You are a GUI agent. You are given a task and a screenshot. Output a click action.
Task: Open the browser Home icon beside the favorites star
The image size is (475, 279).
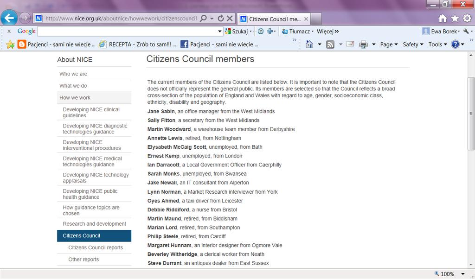[443, 19]
